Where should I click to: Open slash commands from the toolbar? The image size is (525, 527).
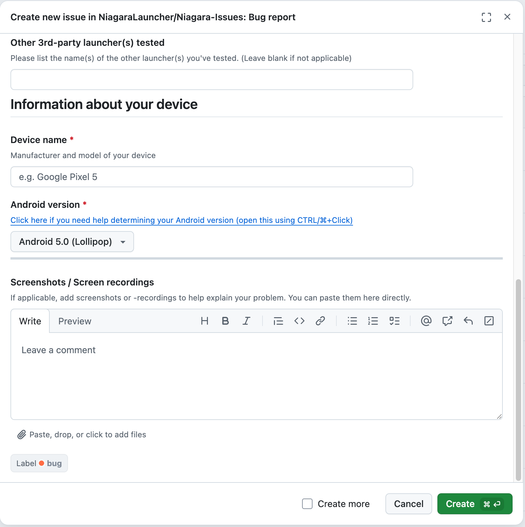click(489, 321)
